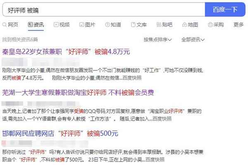Open 百度快照 of the 邯郸 result
248x165 pixels.
(155, 160)
